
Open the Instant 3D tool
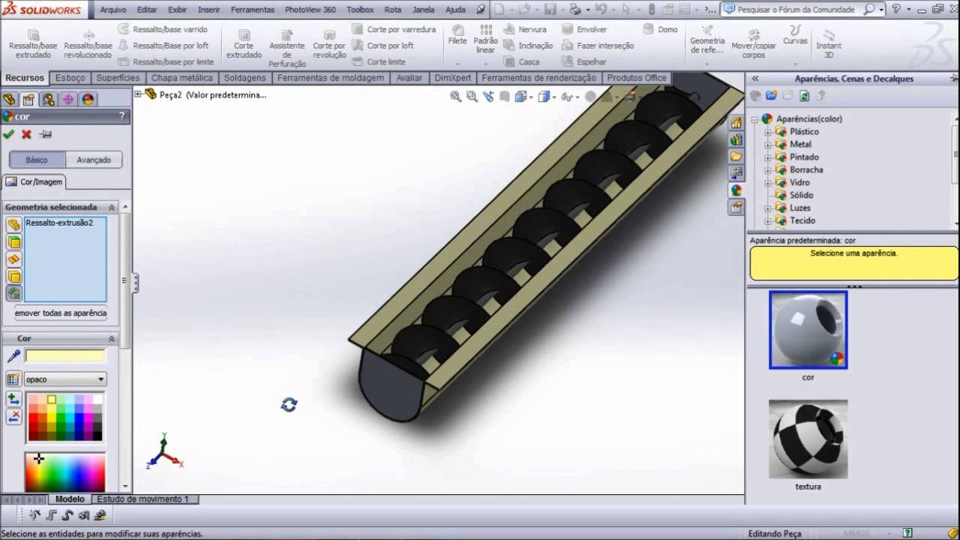[829, 44]
